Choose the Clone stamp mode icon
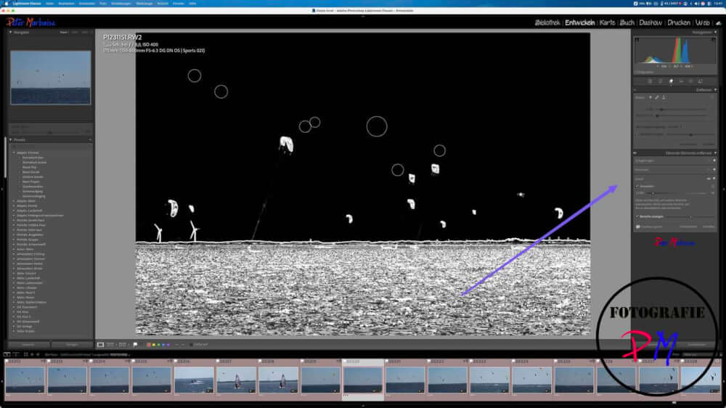 pyautogui.click(x=664, y=97)
